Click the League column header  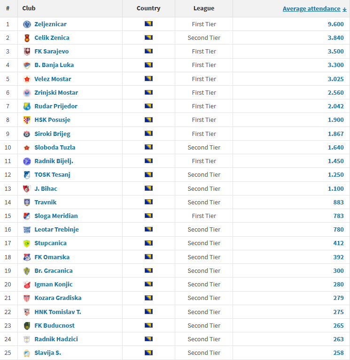point(203,8)
